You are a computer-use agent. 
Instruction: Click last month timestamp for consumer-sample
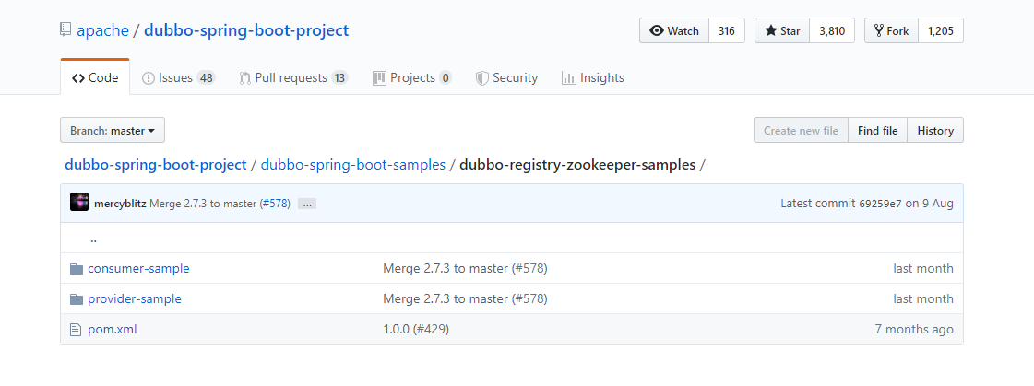coord(923,269)
